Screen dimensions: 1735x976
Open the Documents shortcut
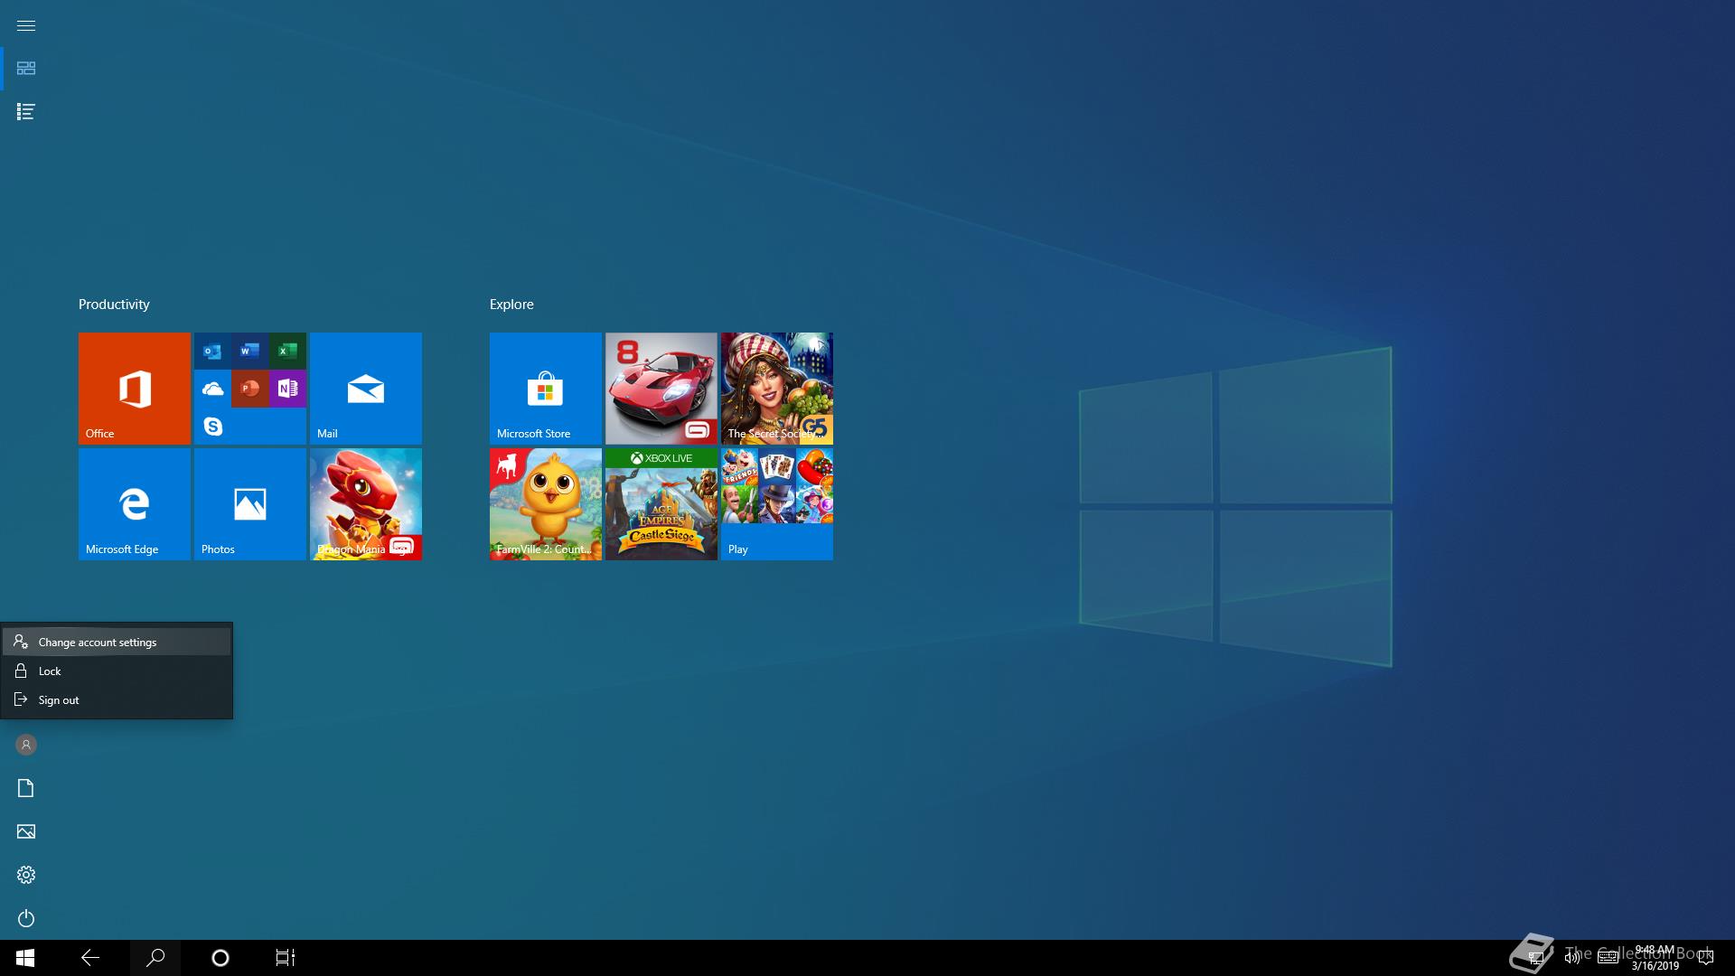coord(26,788)
